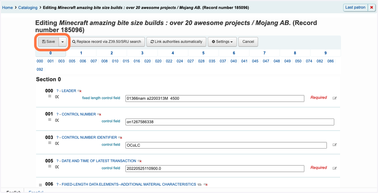Image resolution: width=378 pixels, height=193 pixels.
Task: Jump to tag 003 link
Action: tap(61, 61)
